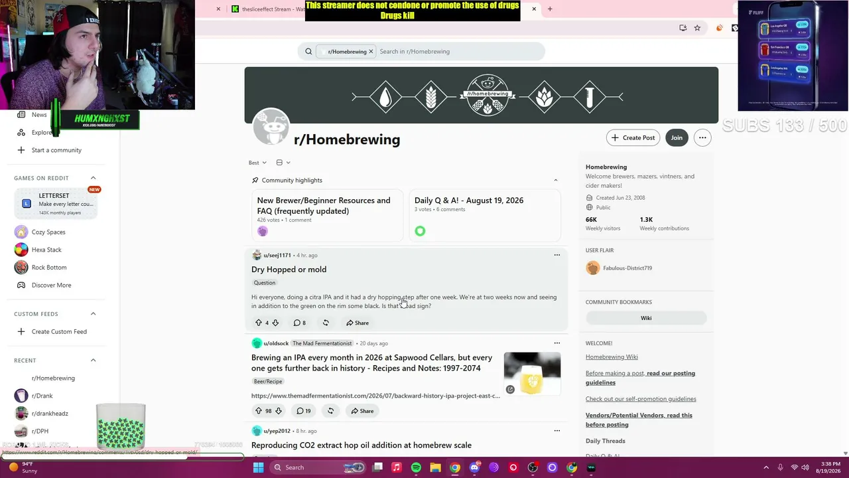Open Spotify from the taskbar

(416, 467)
